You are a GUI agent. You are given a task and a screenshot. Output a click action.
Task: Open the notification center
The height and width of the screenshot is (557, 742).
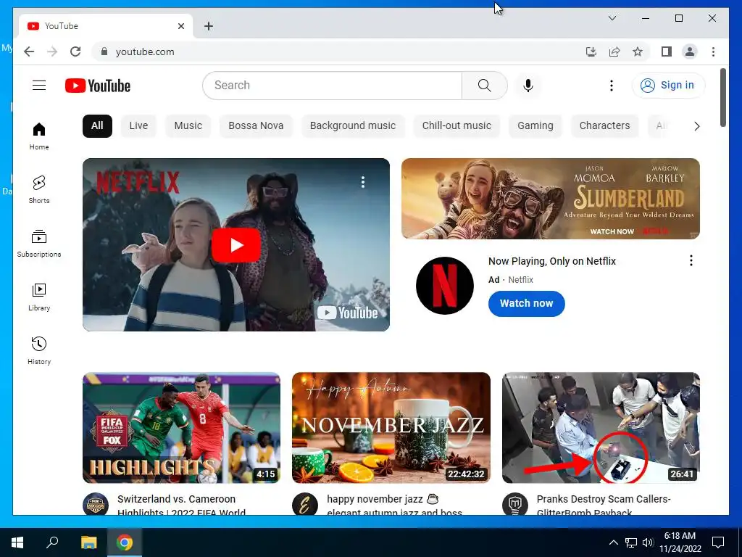(x=718, y=542)
